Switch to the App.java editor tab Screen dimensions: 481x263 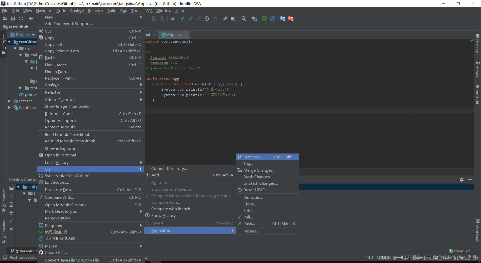pyautogui.click(x=174, y=35)
